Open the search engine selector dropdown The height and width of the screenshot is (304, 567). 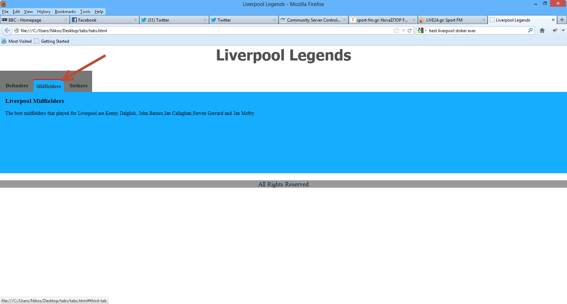pyautogui.click(x=426, y=30)
